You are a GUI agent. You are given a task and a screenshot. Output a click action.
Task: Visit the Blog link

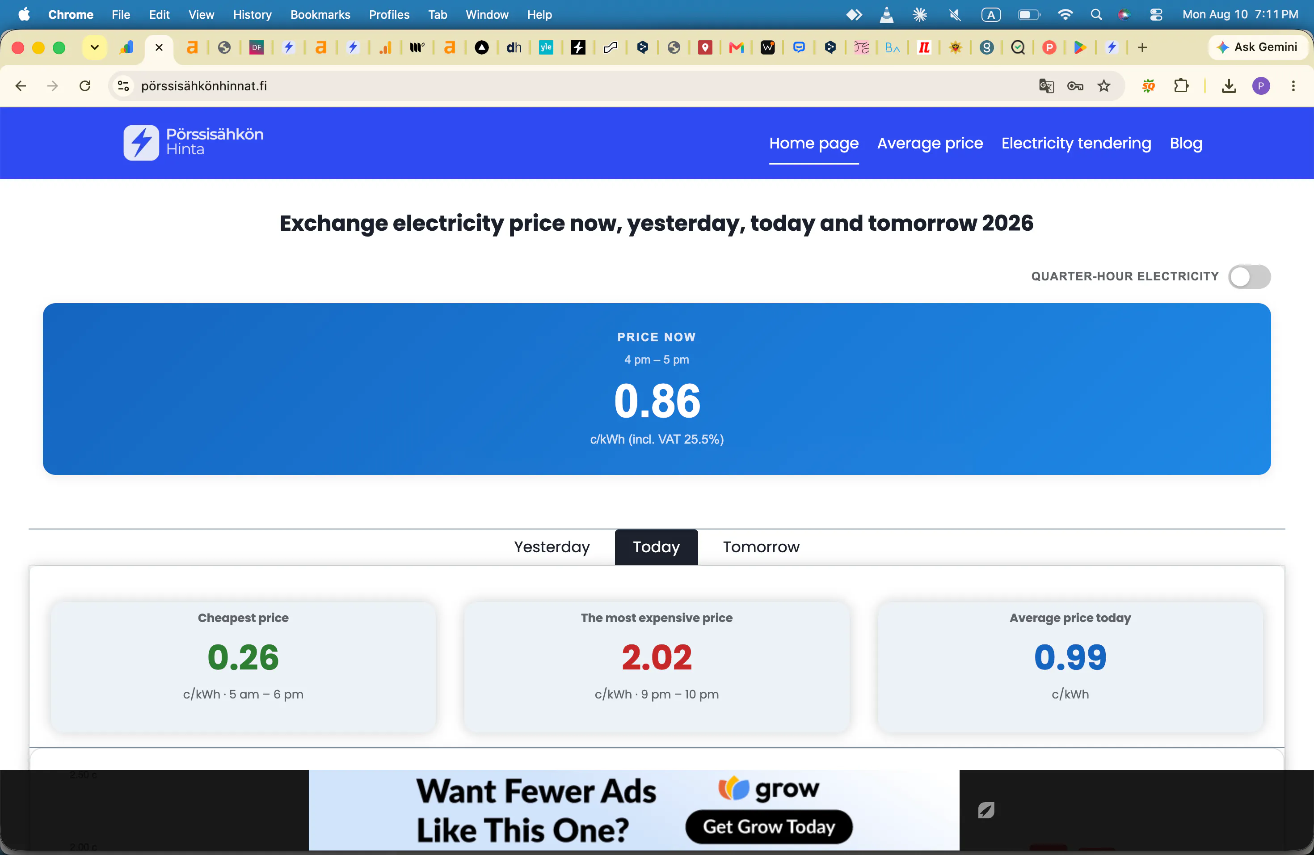tap(1186, 144)
